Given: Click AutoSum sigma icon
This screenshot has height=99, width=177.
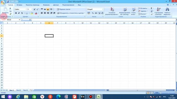Looking at the screenshot, I should [152, 8].
